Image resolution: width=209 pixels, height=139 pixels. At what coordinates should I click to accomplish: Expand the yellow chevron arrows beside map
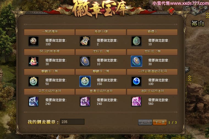click(189, 78)
